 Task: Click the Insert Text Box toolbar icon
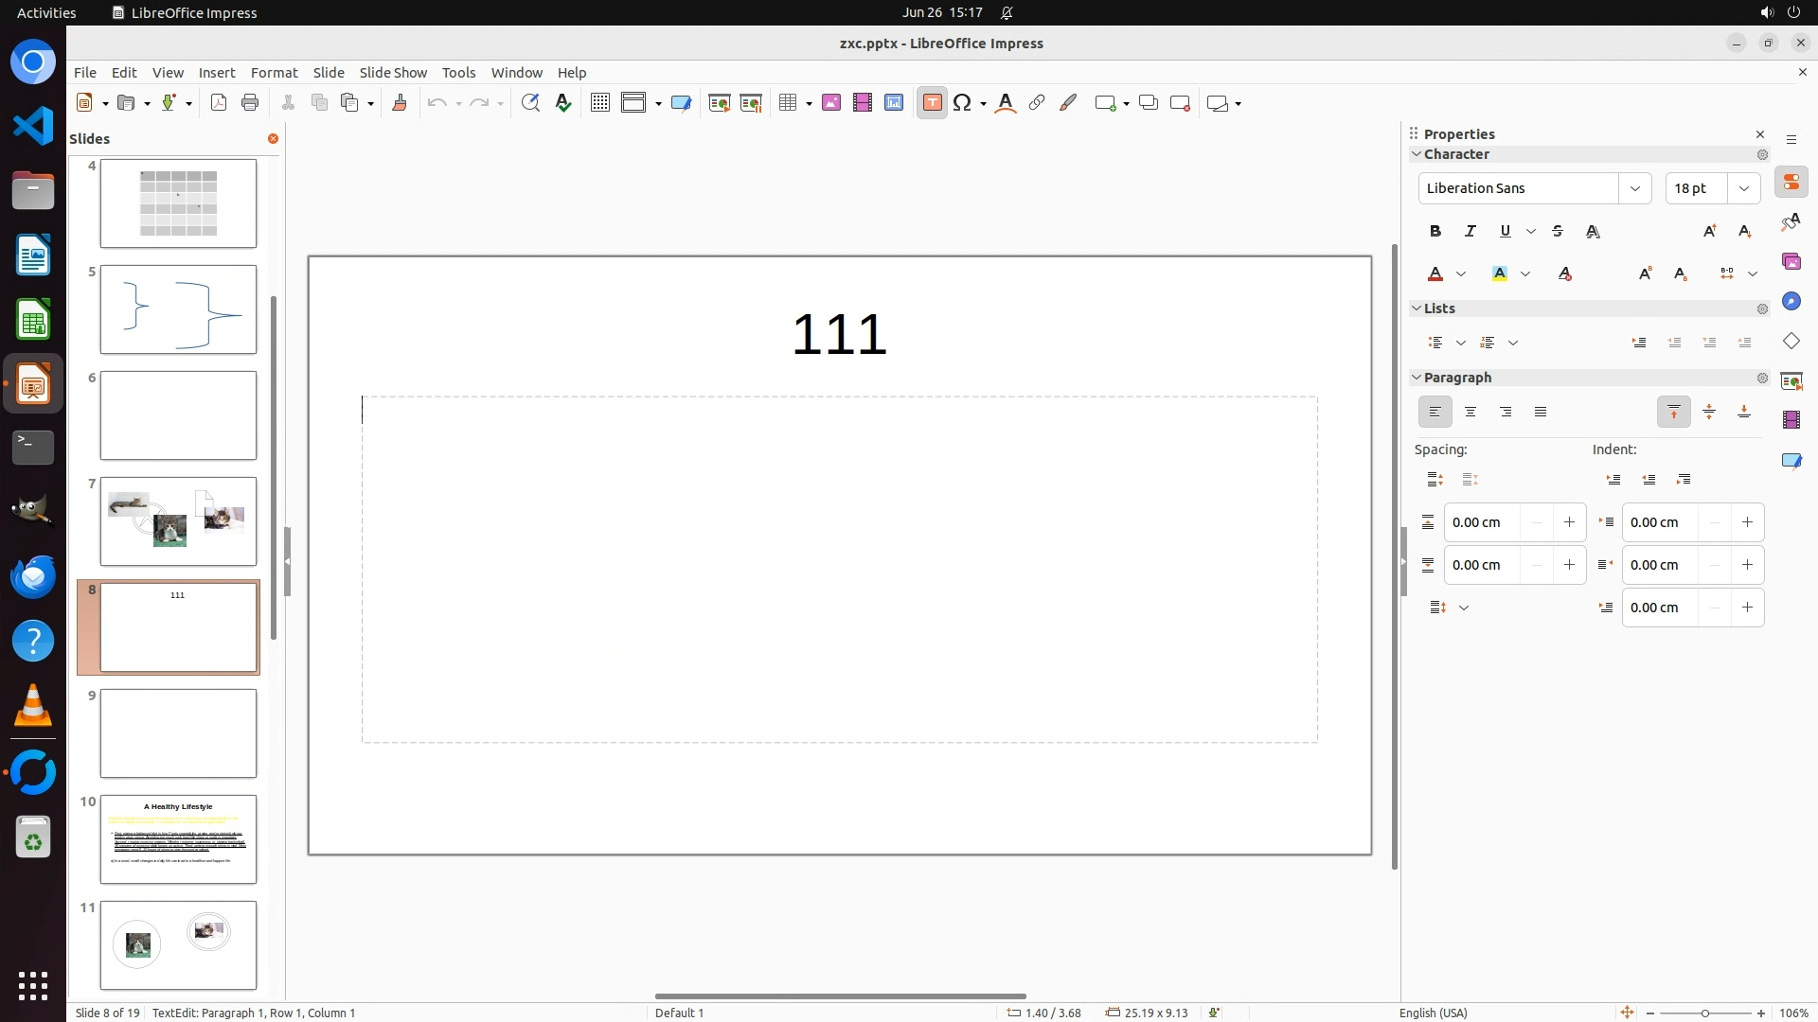932,103
